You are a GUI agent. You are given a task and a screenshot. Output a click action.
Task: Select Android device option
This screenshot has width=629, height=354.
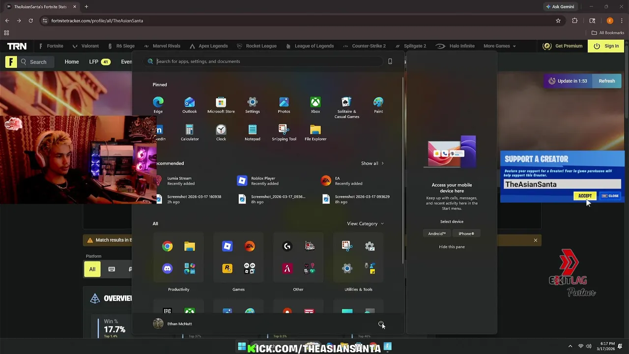[x=436, y=234]
